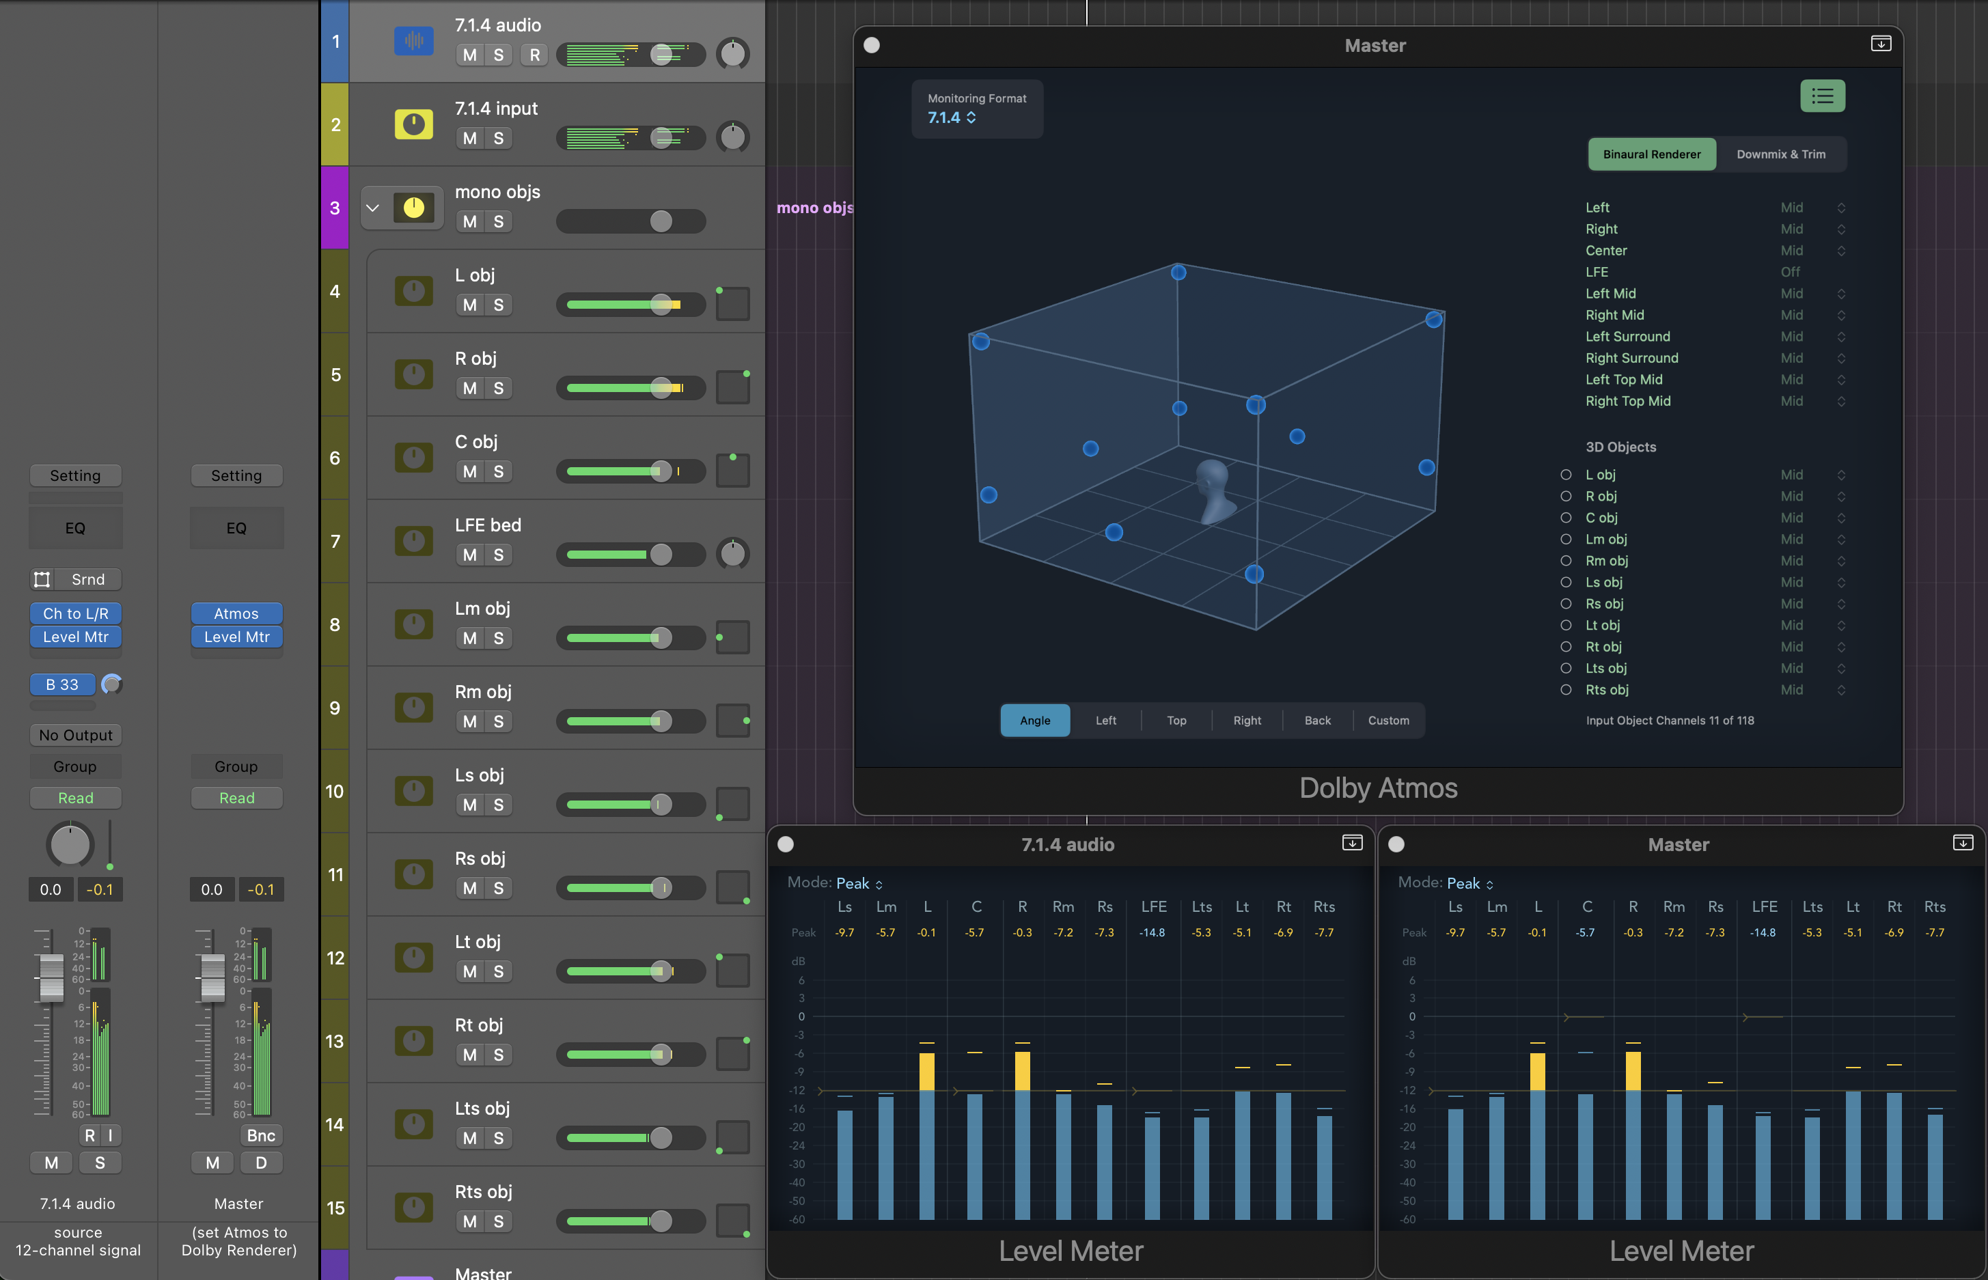1988x1280 pixels.
Task: Mute the L obj track
Action: 469,305
